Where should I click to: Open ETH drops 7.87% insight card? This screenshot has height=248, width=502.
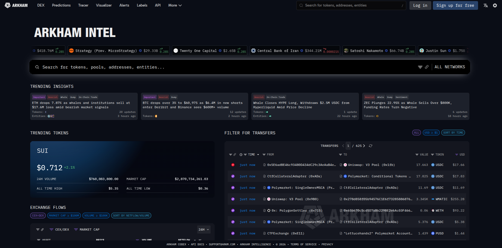coord(84,106)
